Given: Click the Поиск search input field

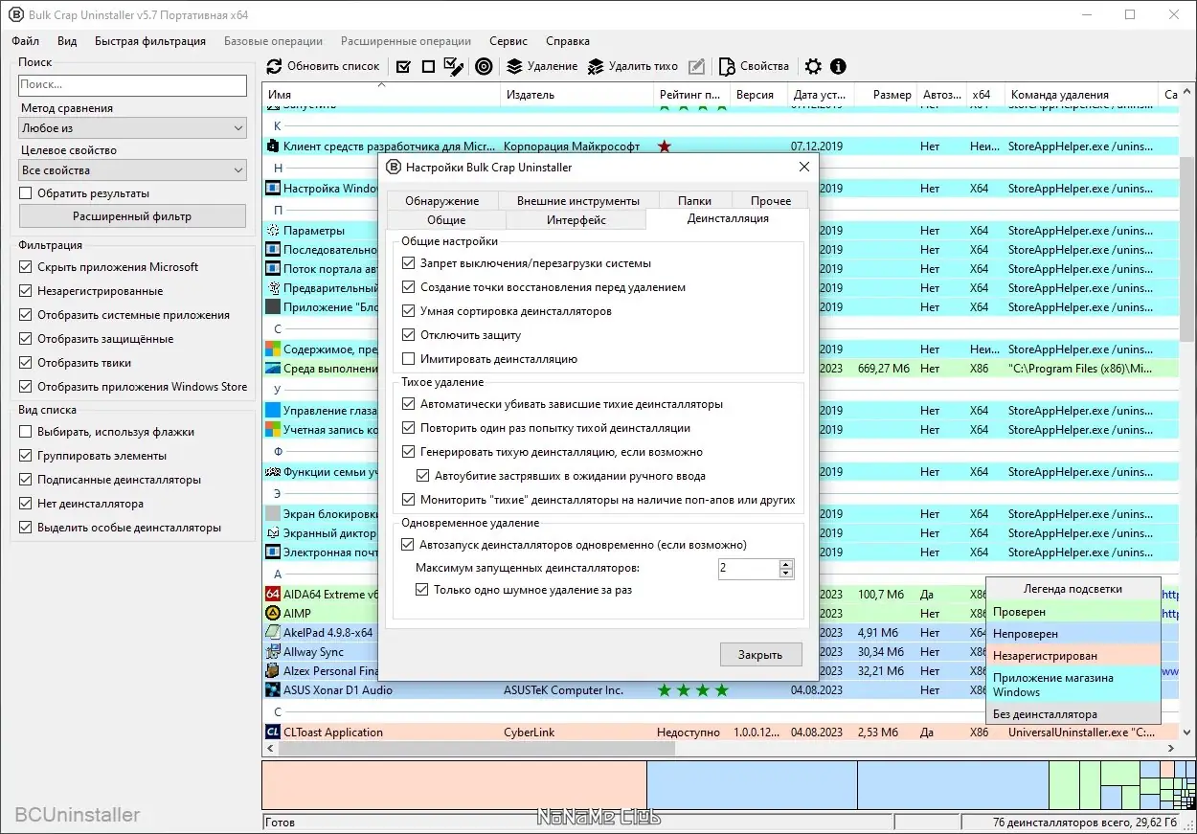Looking at the screenshot, I should (x=132, y=84).
